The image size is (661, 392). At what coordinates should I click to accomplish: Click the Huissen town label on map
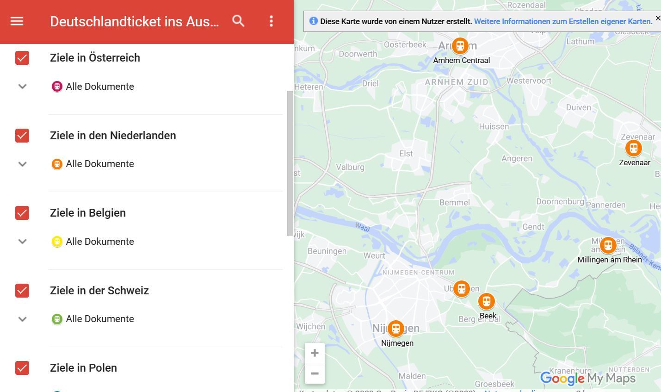point(494,126)
